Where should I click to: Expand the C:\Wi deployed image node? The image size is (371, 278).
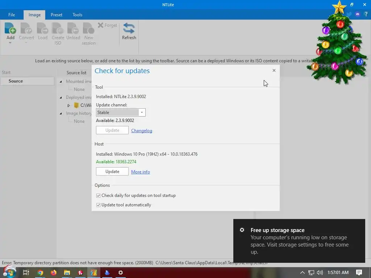pyautogui.click(x=68, y=105)
